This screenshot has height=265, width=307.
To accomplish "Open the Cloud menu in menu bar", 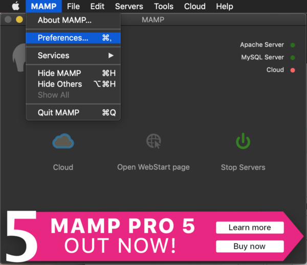I will (x=195, y=6).
